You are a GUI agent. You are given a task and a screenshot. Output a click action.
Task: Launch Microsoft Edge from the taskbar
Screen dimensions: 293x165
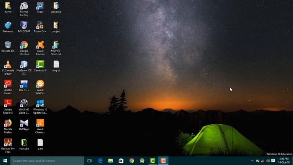click(100, 161)
